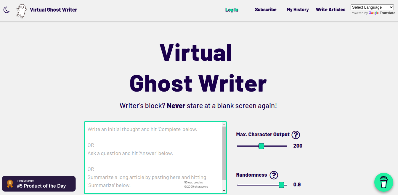Click the Translate link
The image size is (398, 195).
pos(387,13)
